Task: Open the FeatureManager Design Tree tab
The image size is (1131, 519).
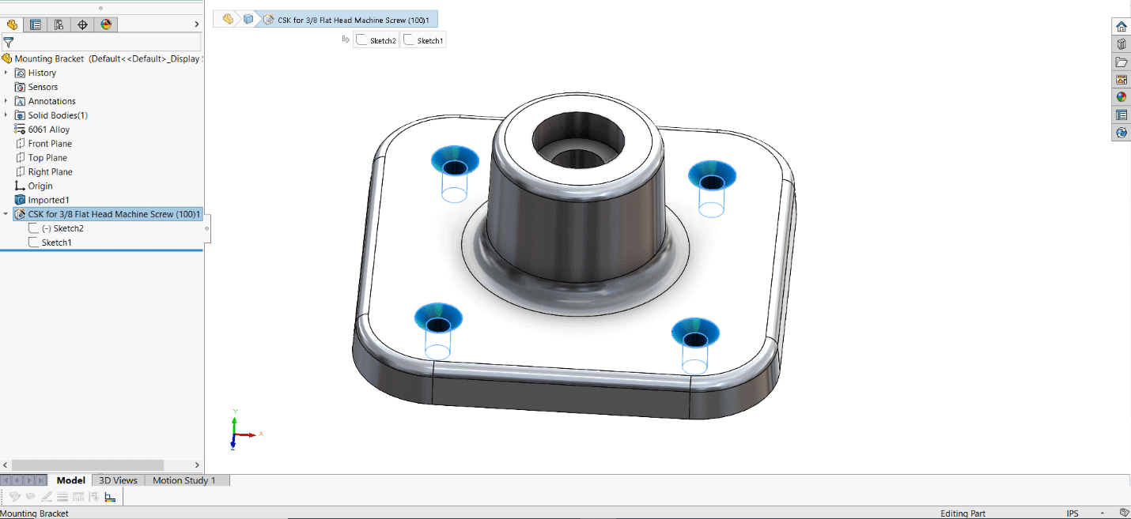Action: (x=12, y=24)
